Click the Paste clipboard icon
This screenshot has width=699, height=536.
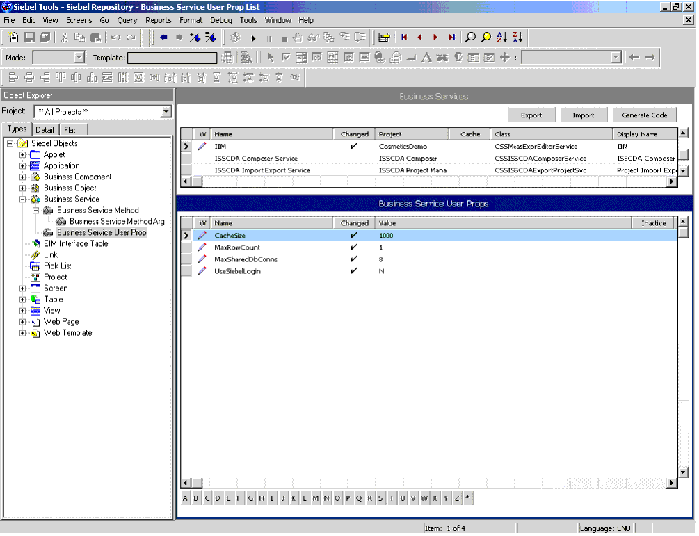95,38
